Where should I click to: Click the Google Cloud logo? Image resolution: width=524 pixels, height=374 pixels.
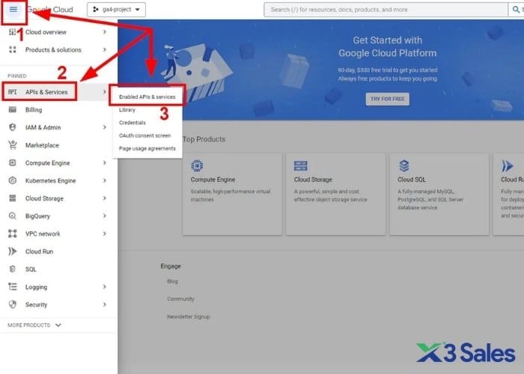[50, 10]
